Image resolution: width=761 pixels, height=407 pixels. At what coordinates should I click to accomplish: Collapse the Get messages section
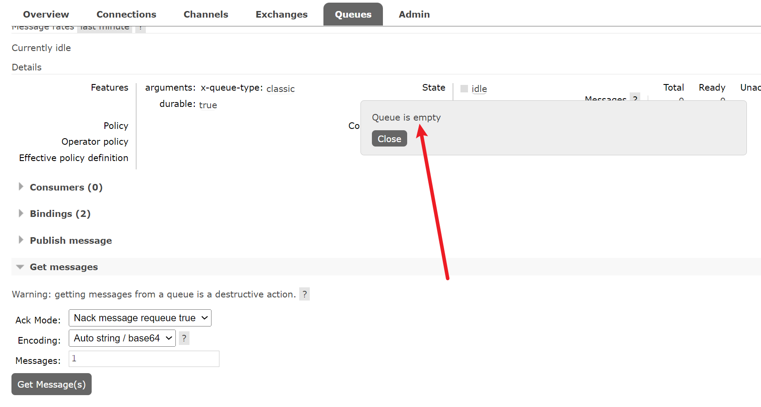[x=63, y=267]
